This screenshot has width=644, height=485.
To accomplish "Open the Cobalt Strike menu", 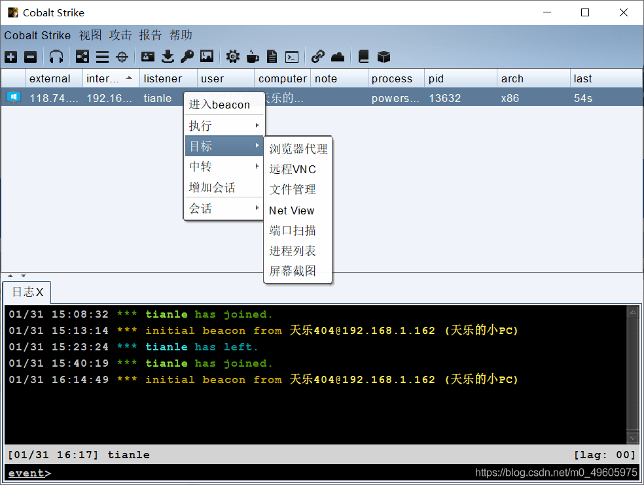I will click(x=37, y=35).
